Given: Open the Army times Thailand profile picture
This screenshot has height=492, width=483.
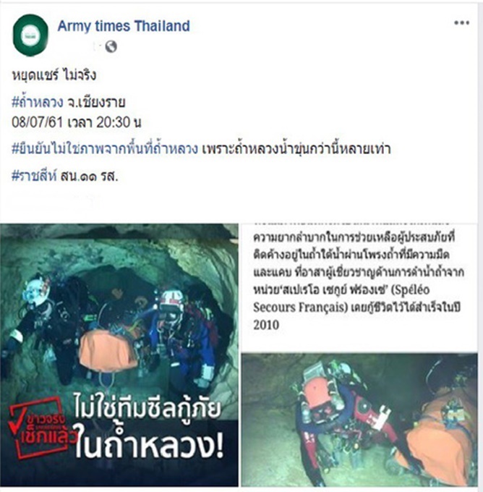Looking at the screenshot, I should (30, 35).
